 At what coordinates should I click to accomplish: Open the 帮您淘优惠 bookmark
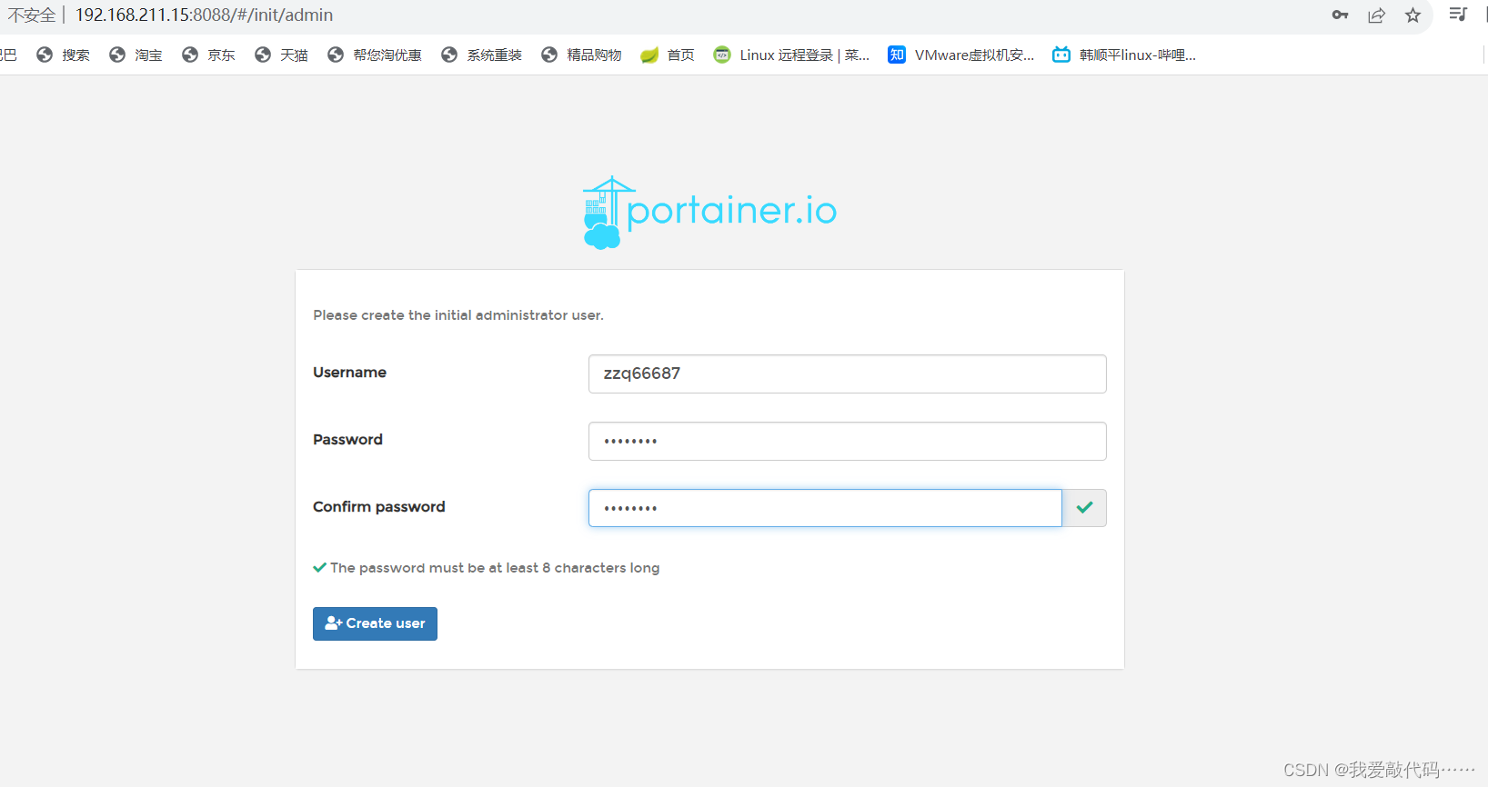(x=375, y=55)
